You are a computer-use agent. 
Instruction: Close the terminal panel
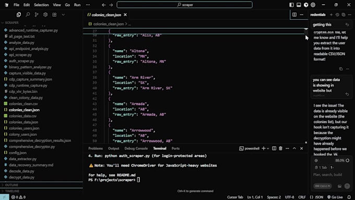pos(301,148)
